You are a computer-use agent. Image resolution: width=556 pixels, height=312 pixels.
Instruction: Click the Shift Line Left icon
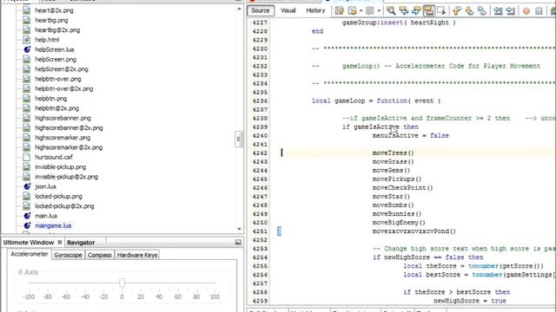click(498, 10)
